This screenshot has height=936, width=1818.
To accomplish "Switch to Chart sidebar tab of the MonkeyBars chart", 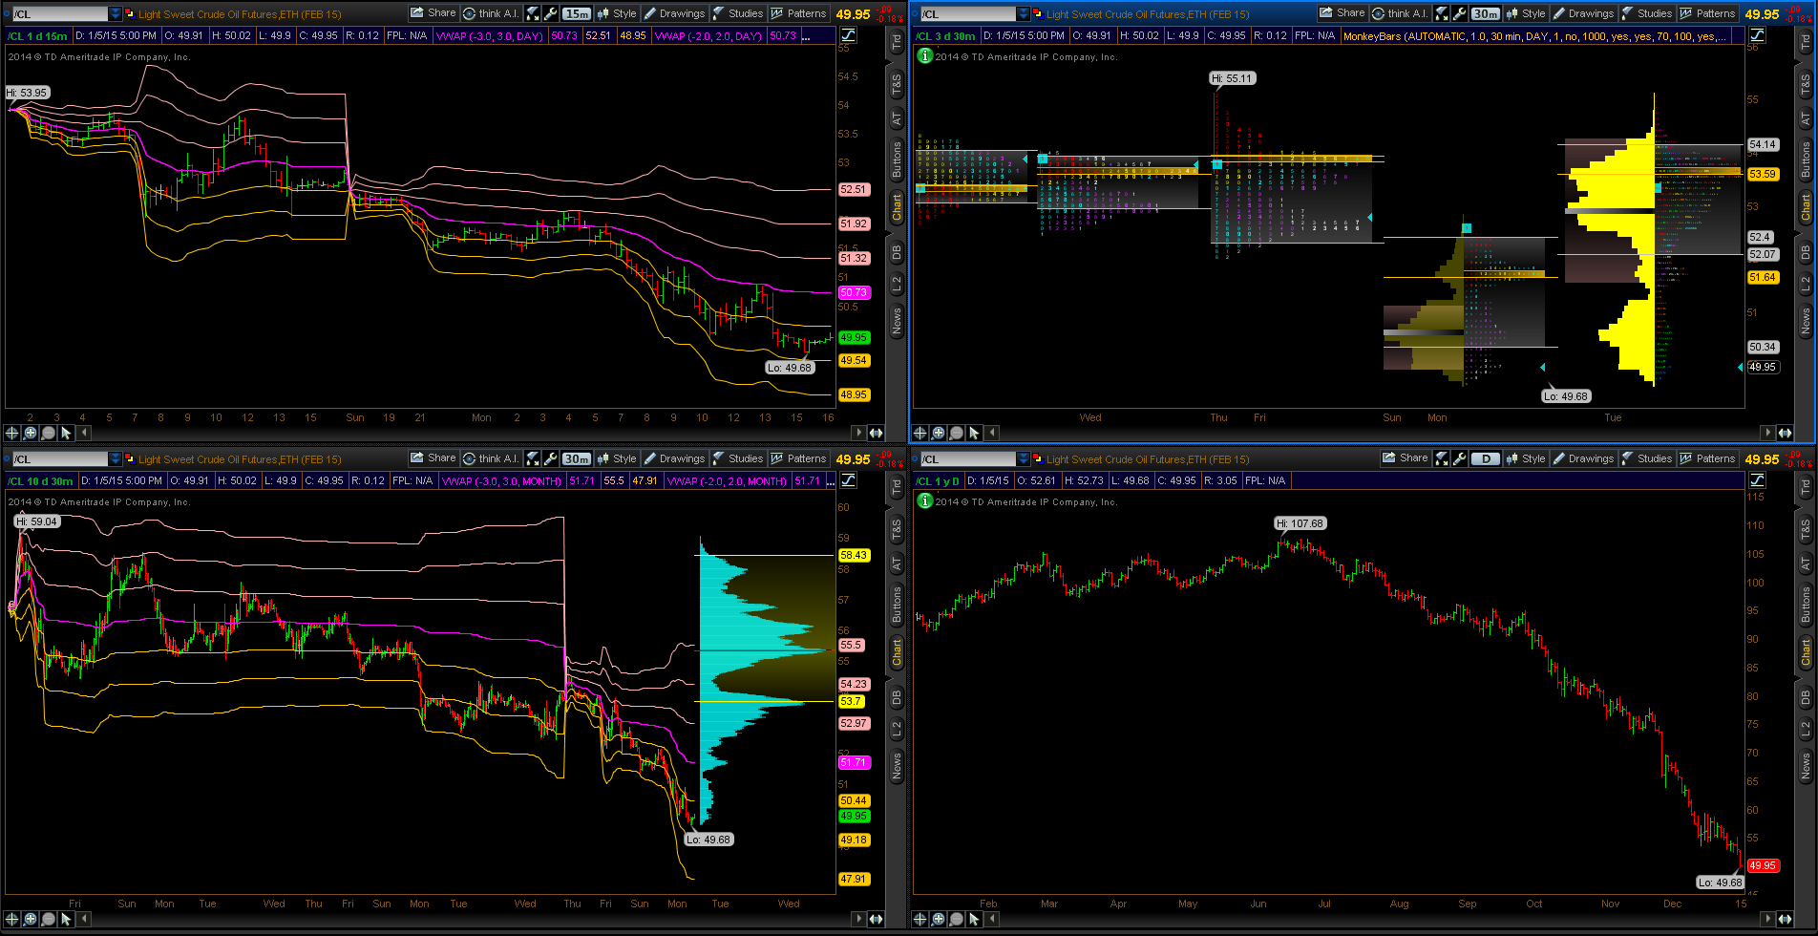I will 1806,207.
